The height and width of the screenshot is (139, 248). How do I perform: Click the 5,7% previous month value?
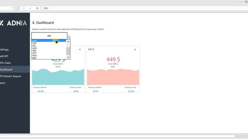[x=96, y=91]
